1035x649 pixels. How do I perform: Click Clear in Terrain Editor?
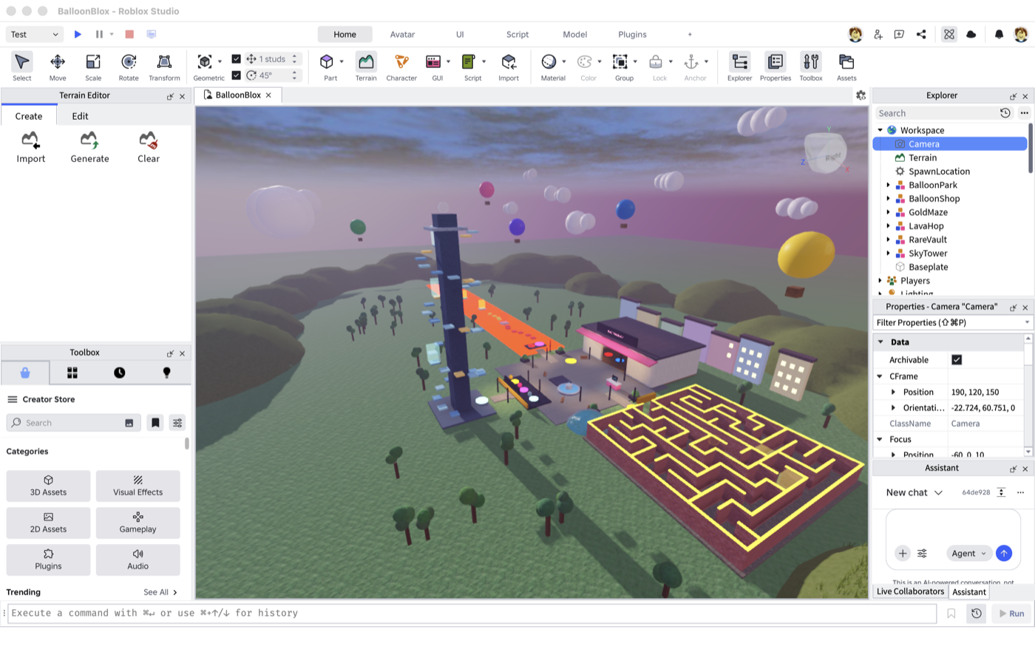click(x=149, y=148)
